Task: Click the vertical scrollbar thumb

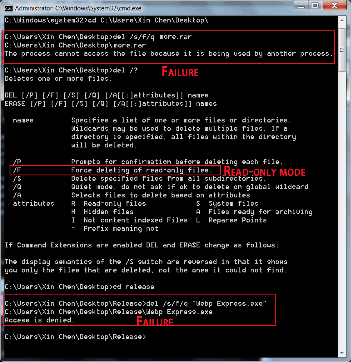Action: [342, 50]
